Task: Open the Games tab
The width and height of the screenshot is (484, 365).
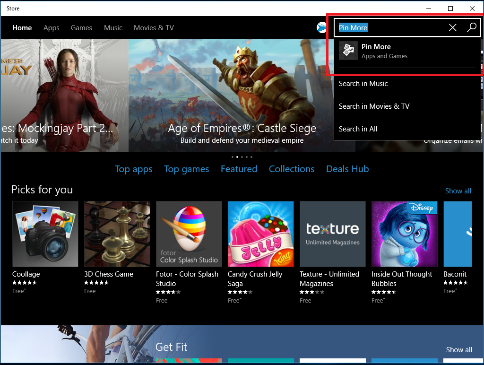Action: pos(81,28)
